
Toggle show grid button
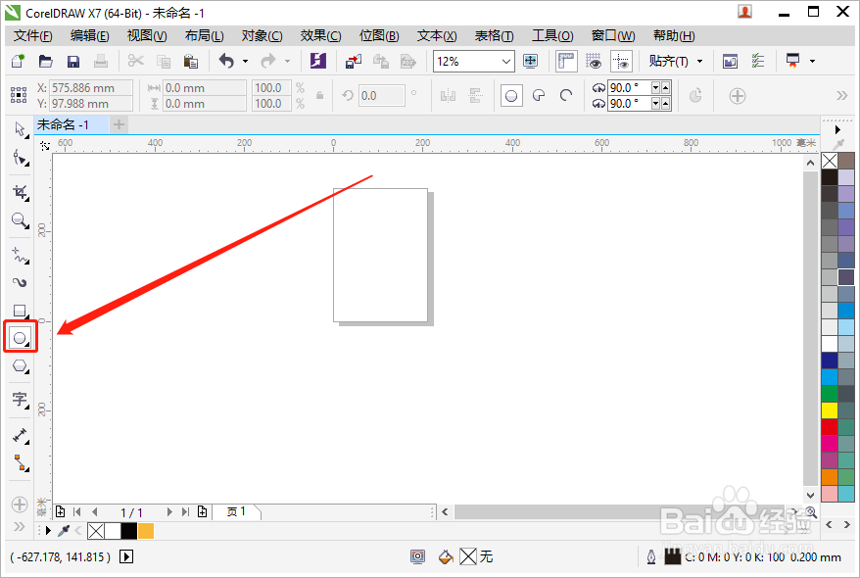pos(594,61)
